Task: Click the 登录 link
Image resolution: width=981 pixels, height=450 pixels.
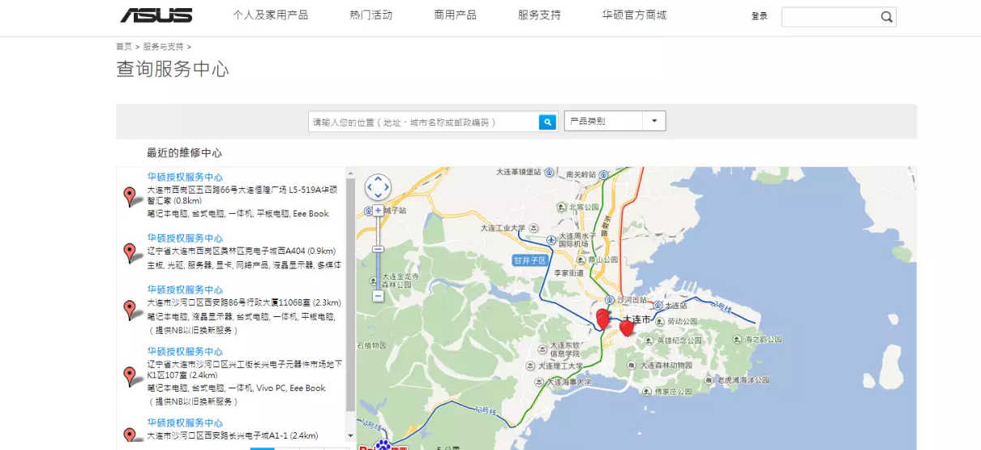Action: pos(760,16)
